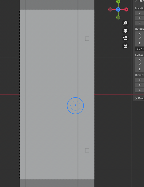This screenshot has width=144, height=187.
Task: Click the blue Z axis gizmo circle
Action: [x=118, y=9]
